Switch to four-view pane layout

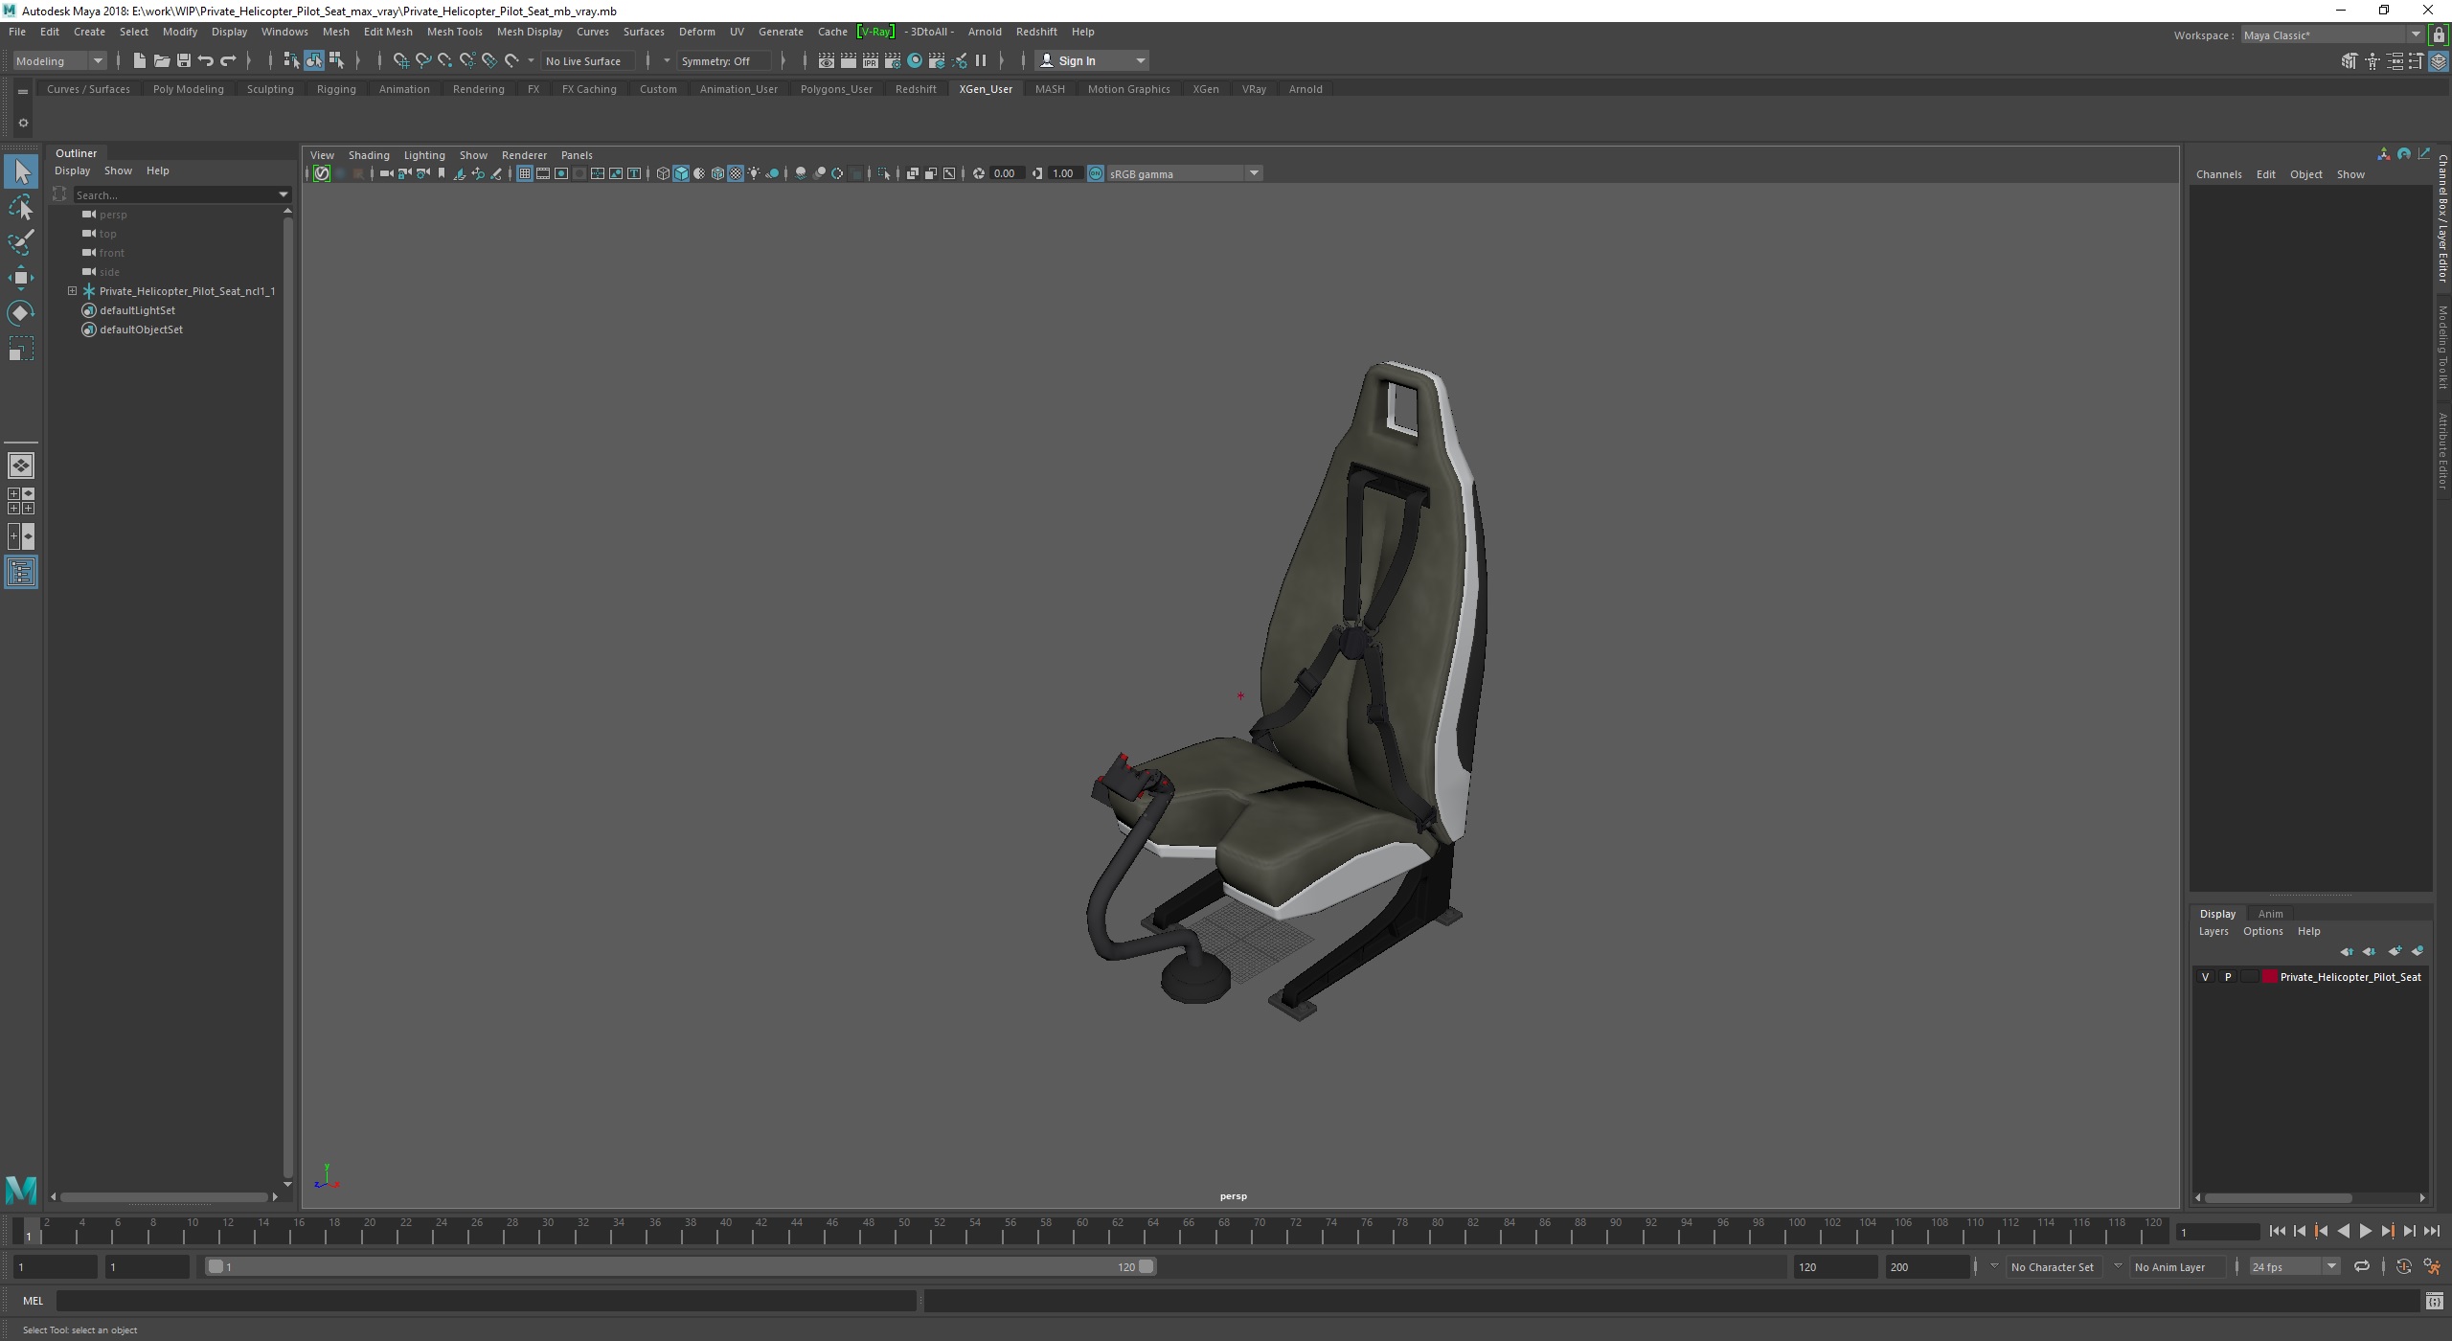click(21, 501)
